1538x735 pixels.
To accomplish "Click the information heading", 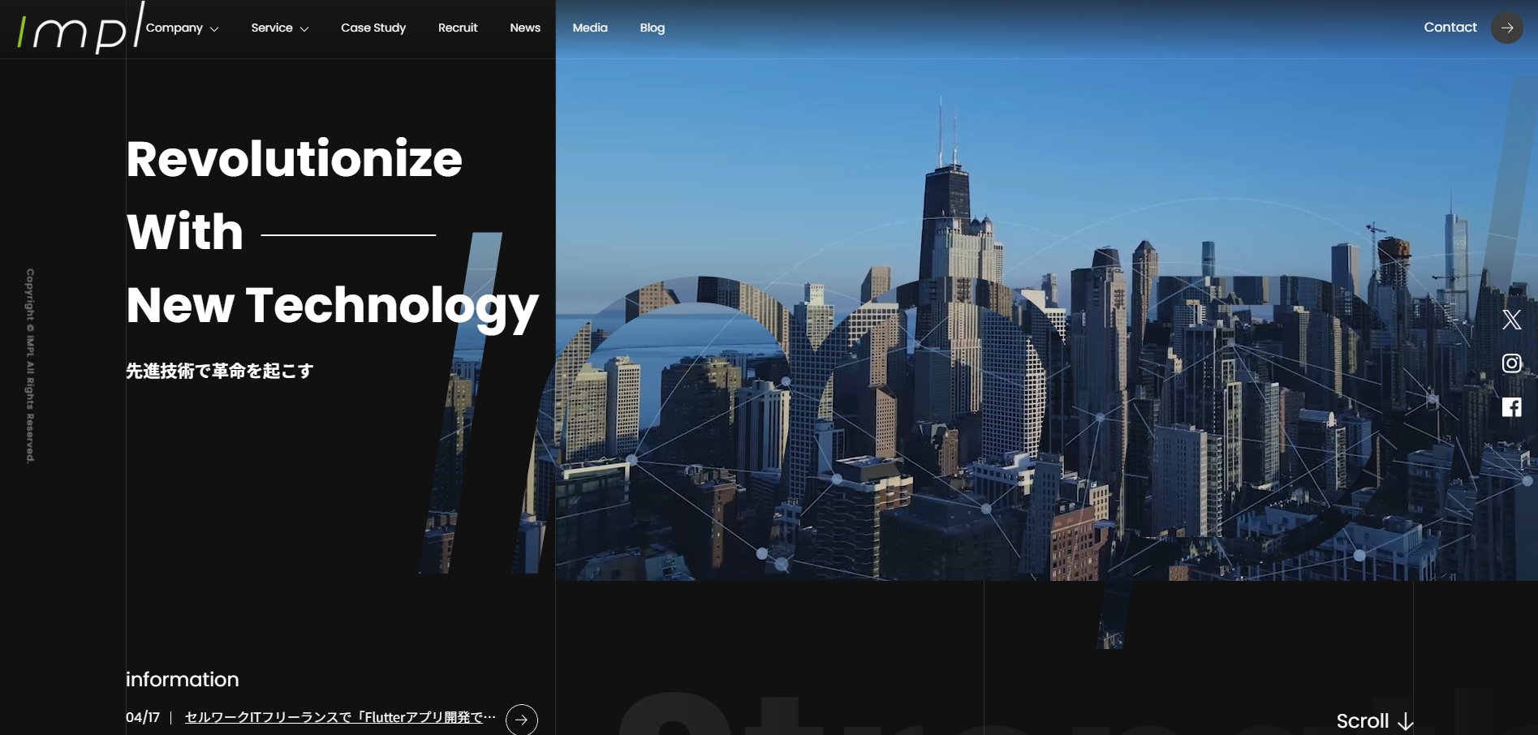I will tap(183, 679).
